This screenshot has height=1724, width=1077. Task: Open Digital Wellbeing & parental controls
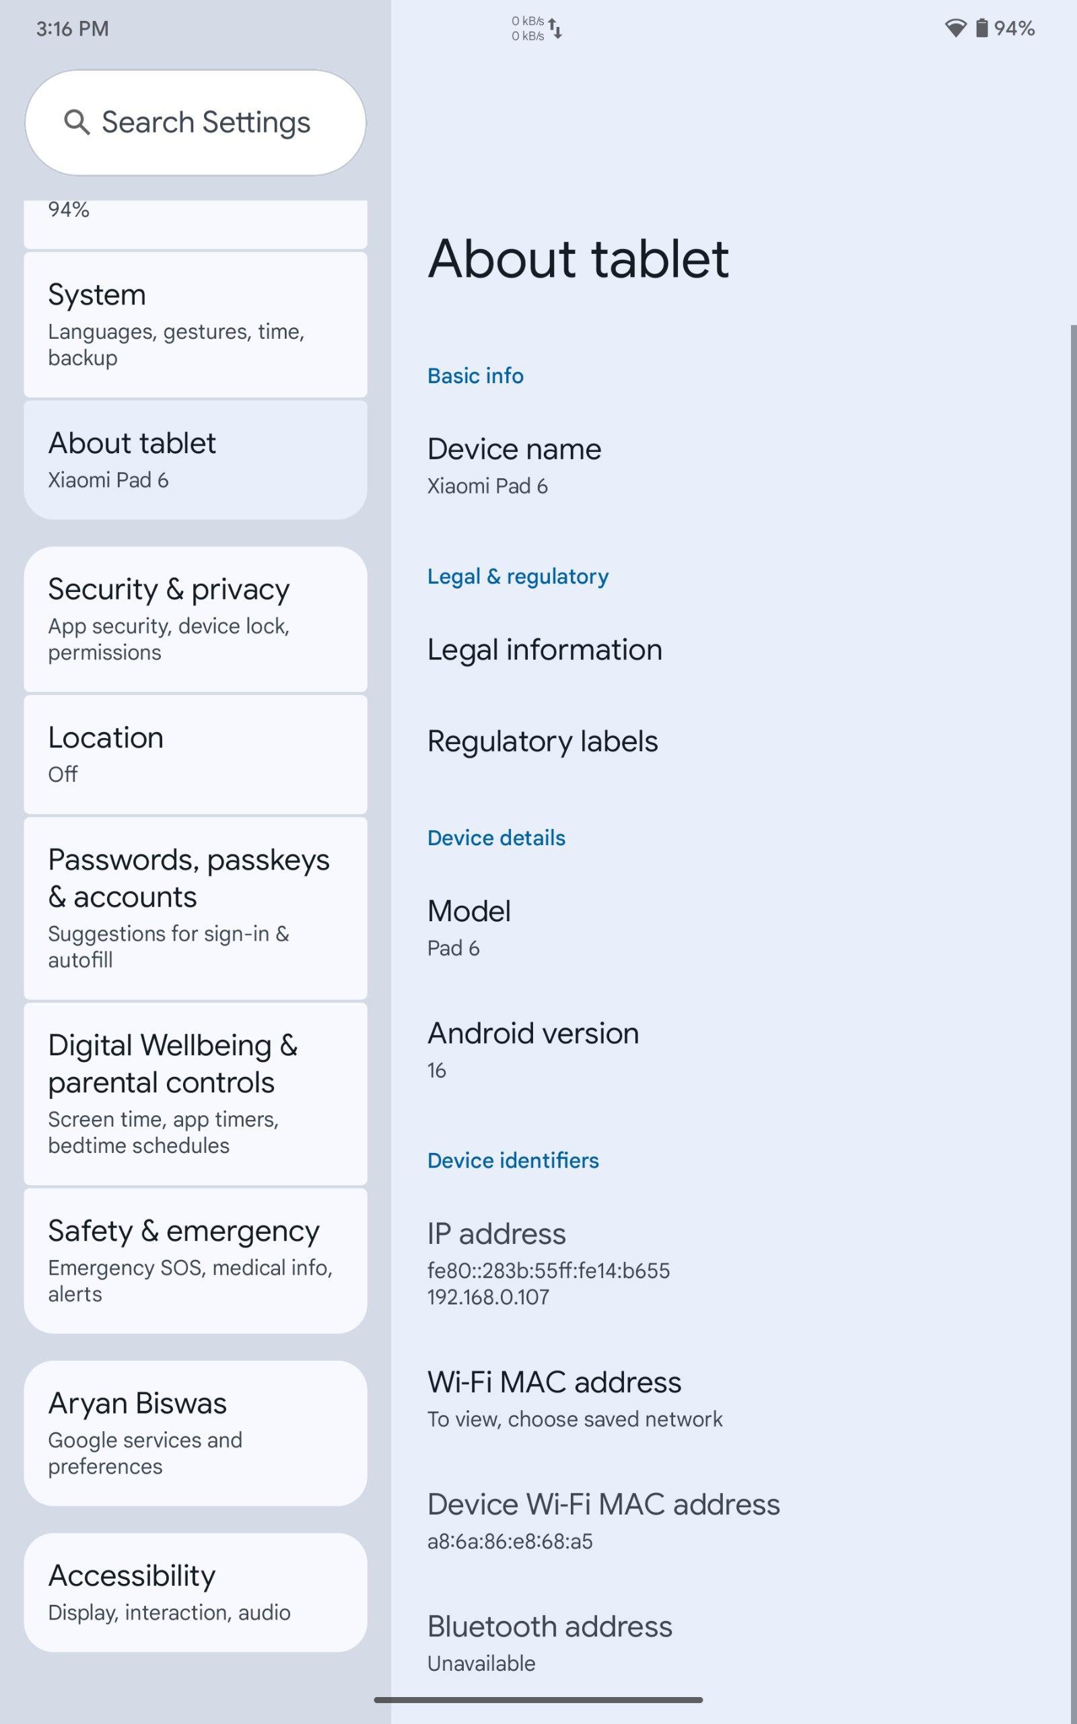[195, 1093]
